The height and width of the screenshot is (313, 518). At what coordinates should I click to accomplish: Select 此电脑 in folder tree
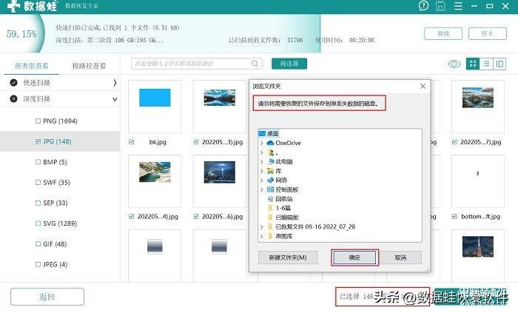coord(283,161)
